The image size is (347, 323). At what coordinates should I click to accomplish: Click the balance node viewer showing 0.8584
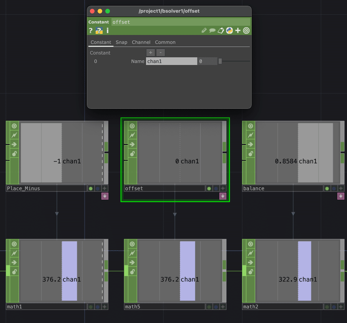point(298,153)
